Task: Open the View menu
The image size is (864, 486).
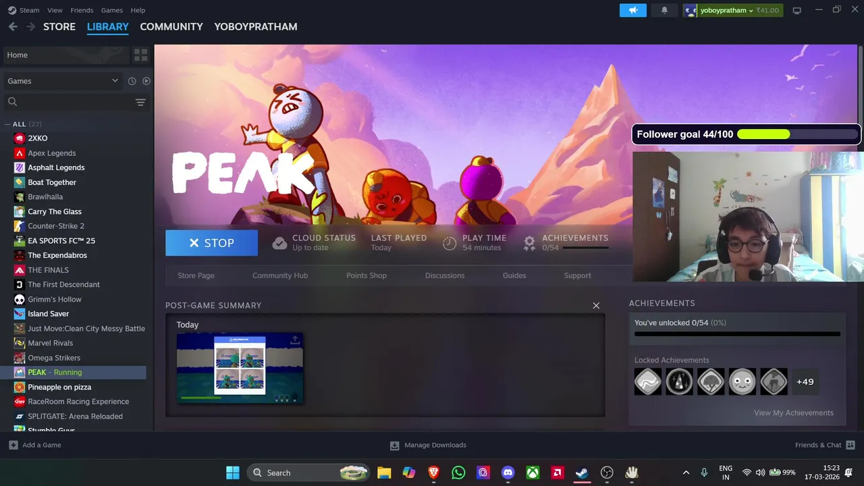Action: 55,10
